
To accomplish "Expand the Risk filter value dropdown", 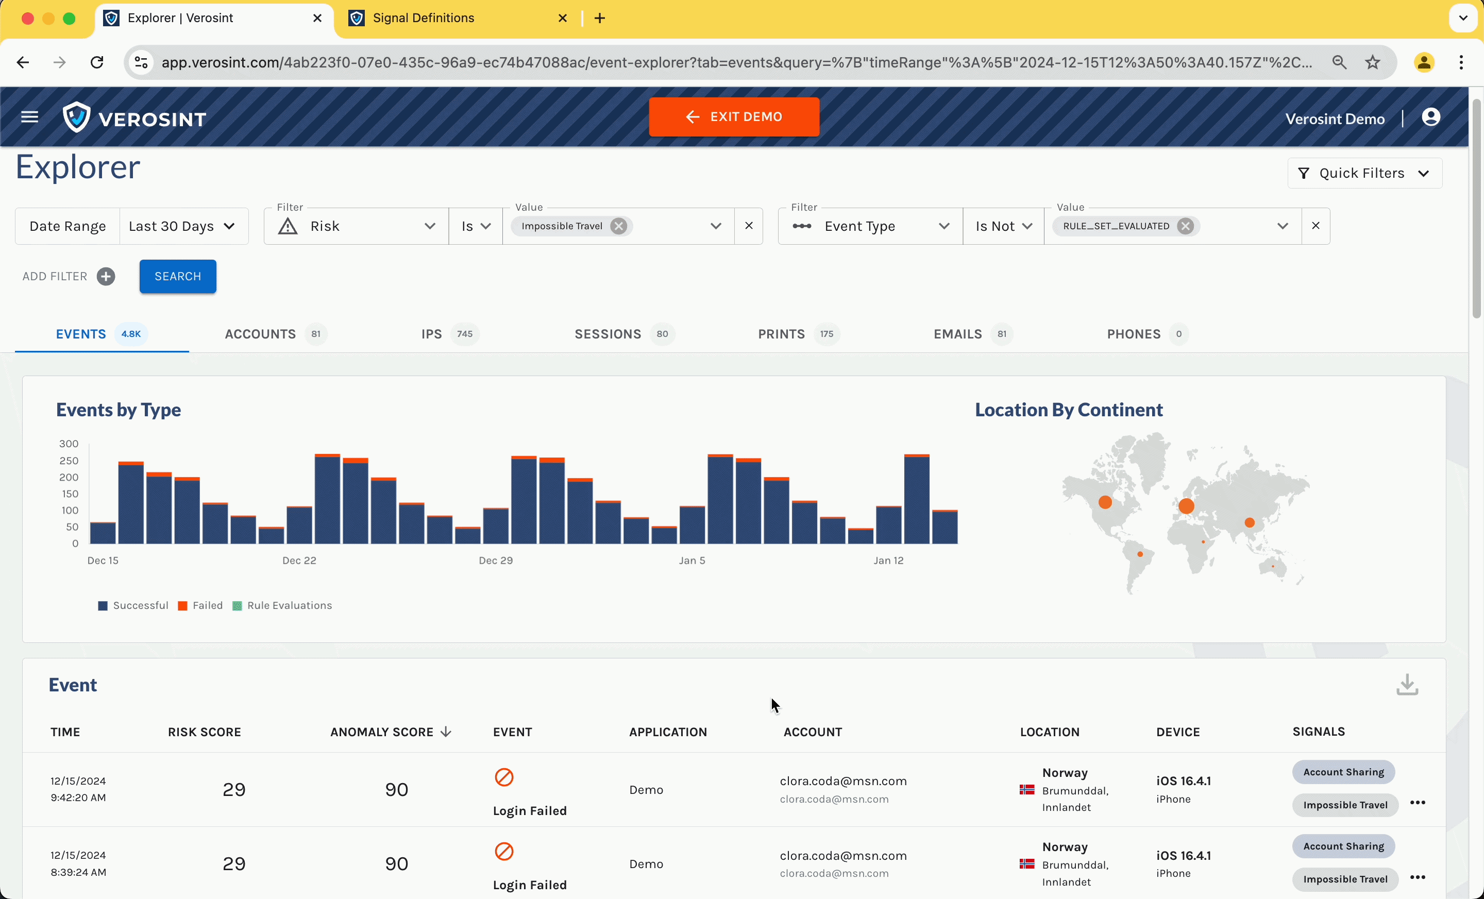I will (x=716, y=226).
